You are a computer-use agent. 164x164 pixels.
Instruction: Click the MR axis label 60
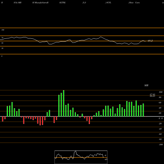(x=160, y=103)
